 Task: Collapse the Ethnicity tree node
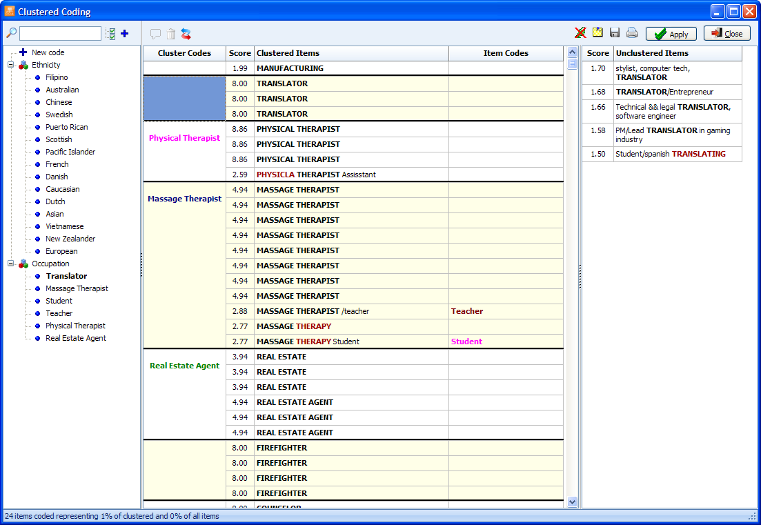10,65
